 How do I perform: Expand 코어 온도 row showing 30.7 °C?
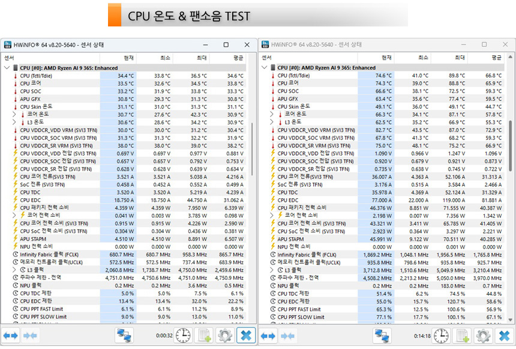14,114
